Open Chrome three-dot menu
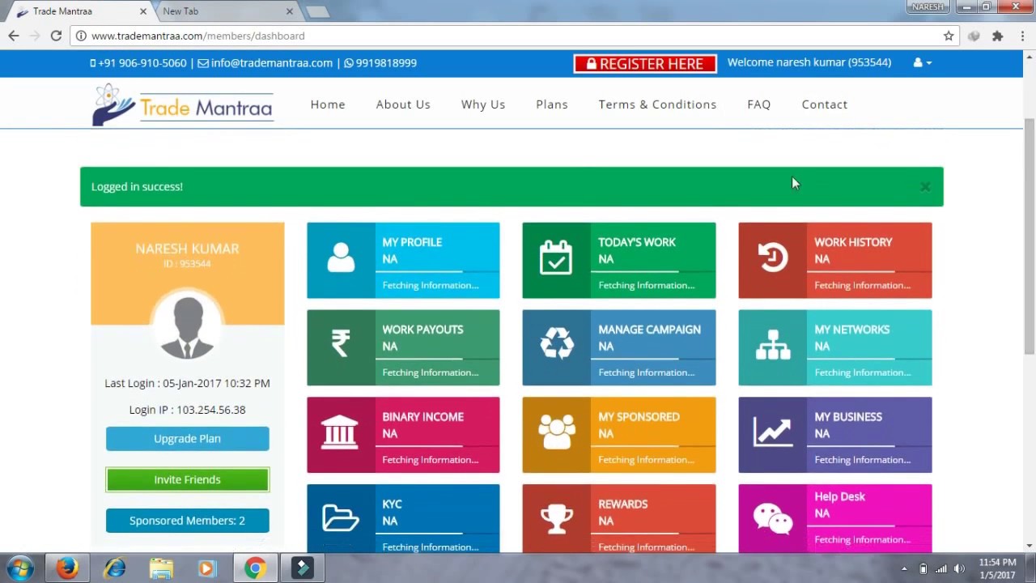Viewport: 1036px width, 583px height. pyautogui.click(x=1023, y=36)
